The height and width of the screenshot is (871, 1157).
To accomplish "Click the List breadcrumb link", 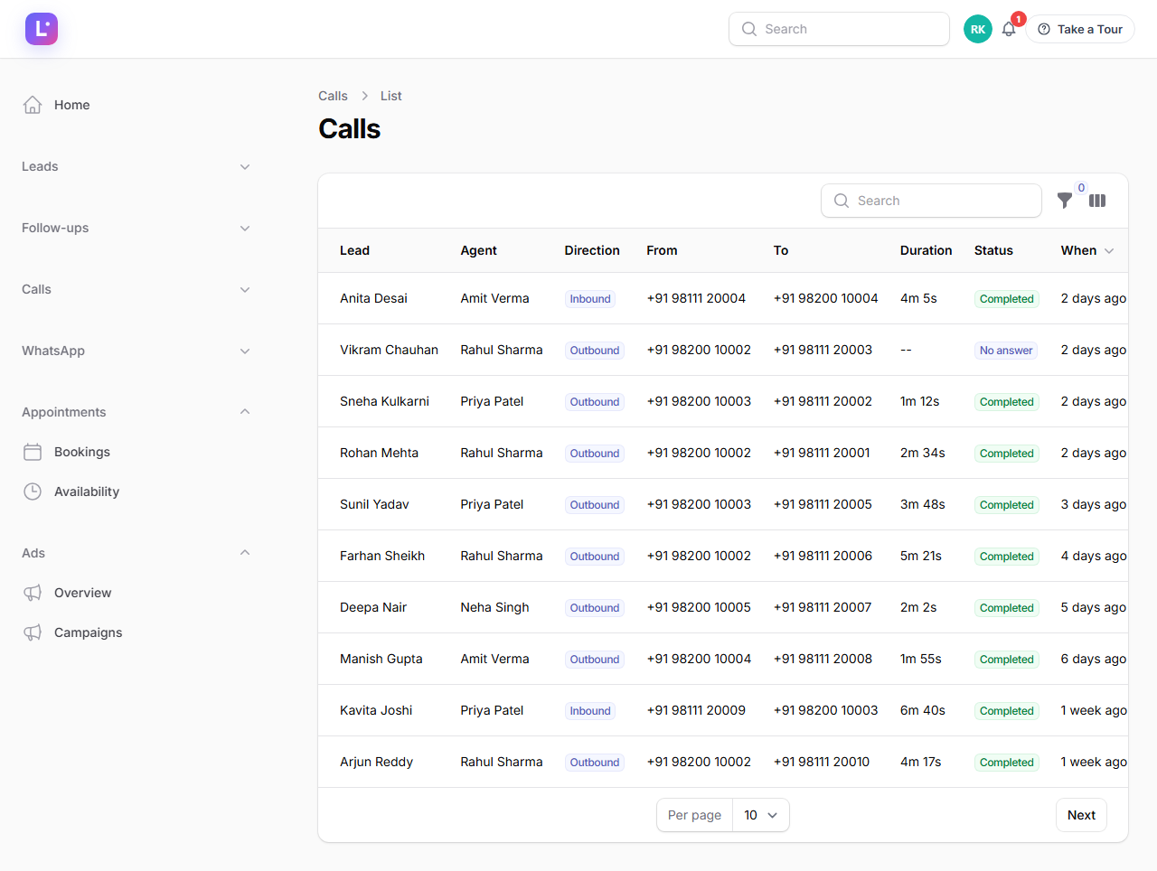I will pos(390,96).
